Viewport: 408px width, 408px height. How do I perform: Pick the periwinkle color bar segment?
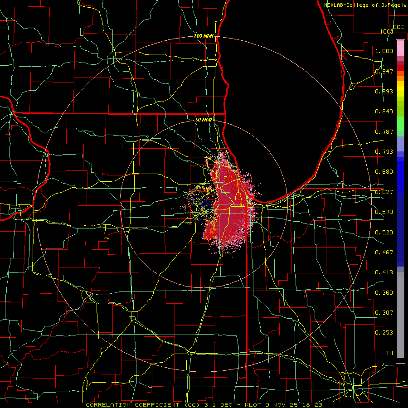point(400,144)
